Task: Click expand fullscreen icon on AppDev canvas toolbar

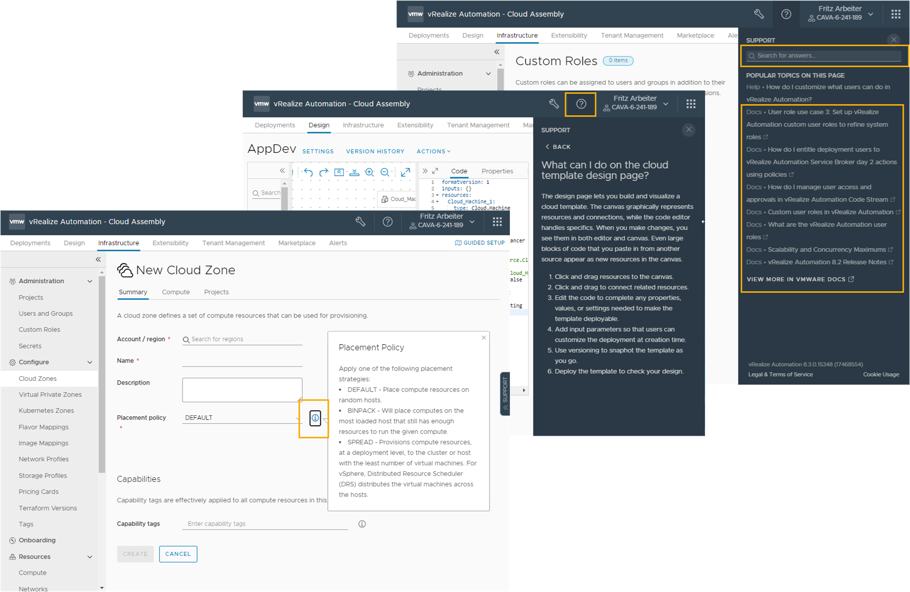Action: tap(406, 172)
